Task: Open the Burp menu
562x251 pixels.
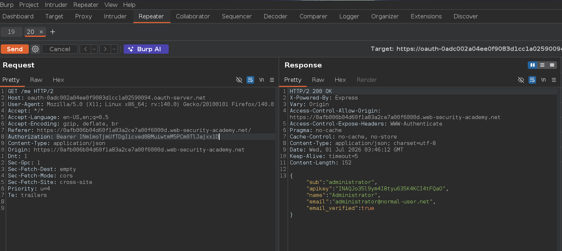Action: point(7,5)
